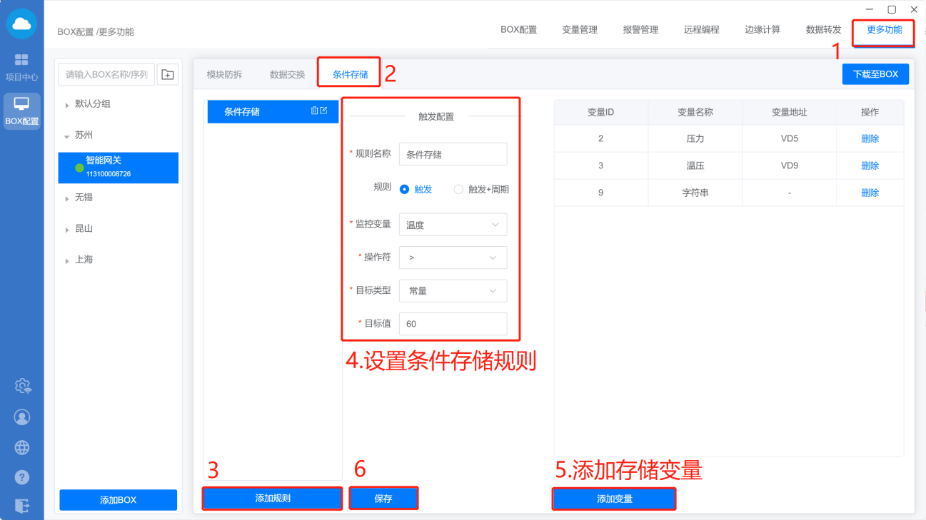
Task: Open the BOX配置 sidebar icon
Action: point(22,111)
